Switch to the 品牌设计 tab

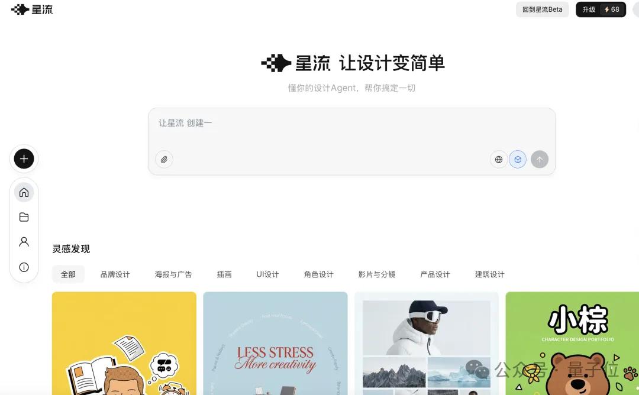pos(115,274)
